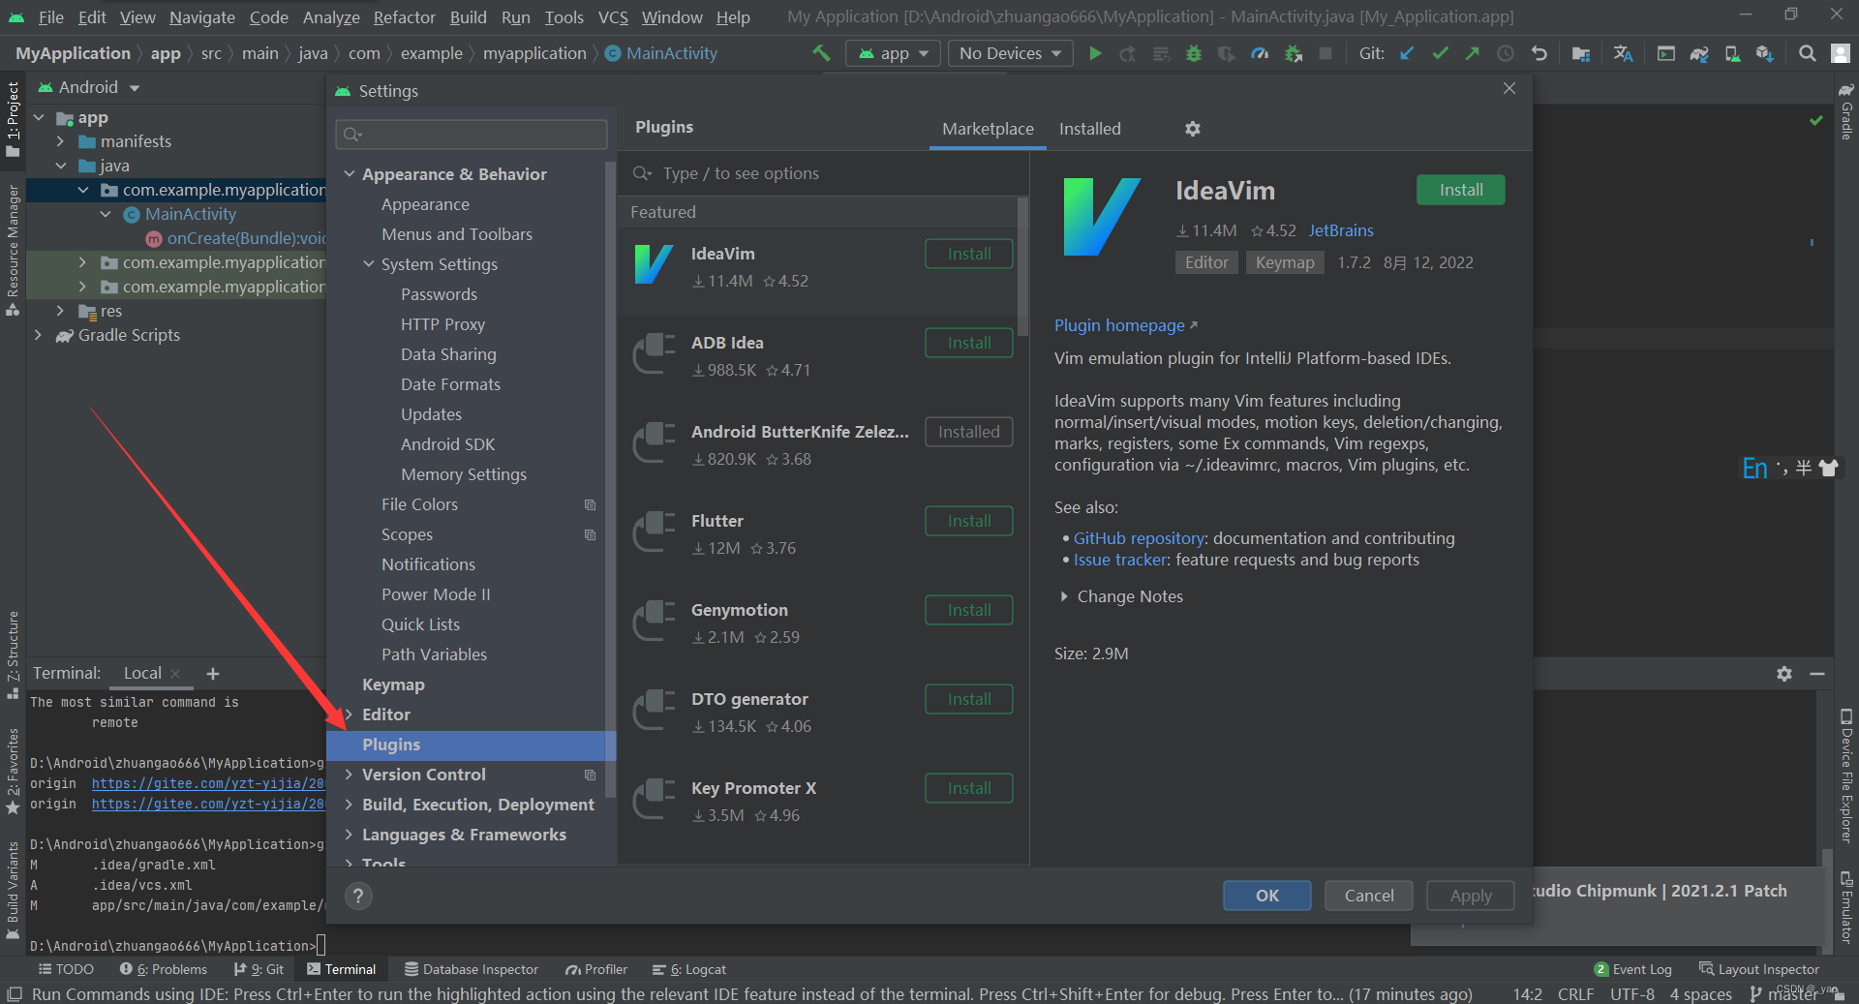Click OK in Settings dialog

(1266, 896)
